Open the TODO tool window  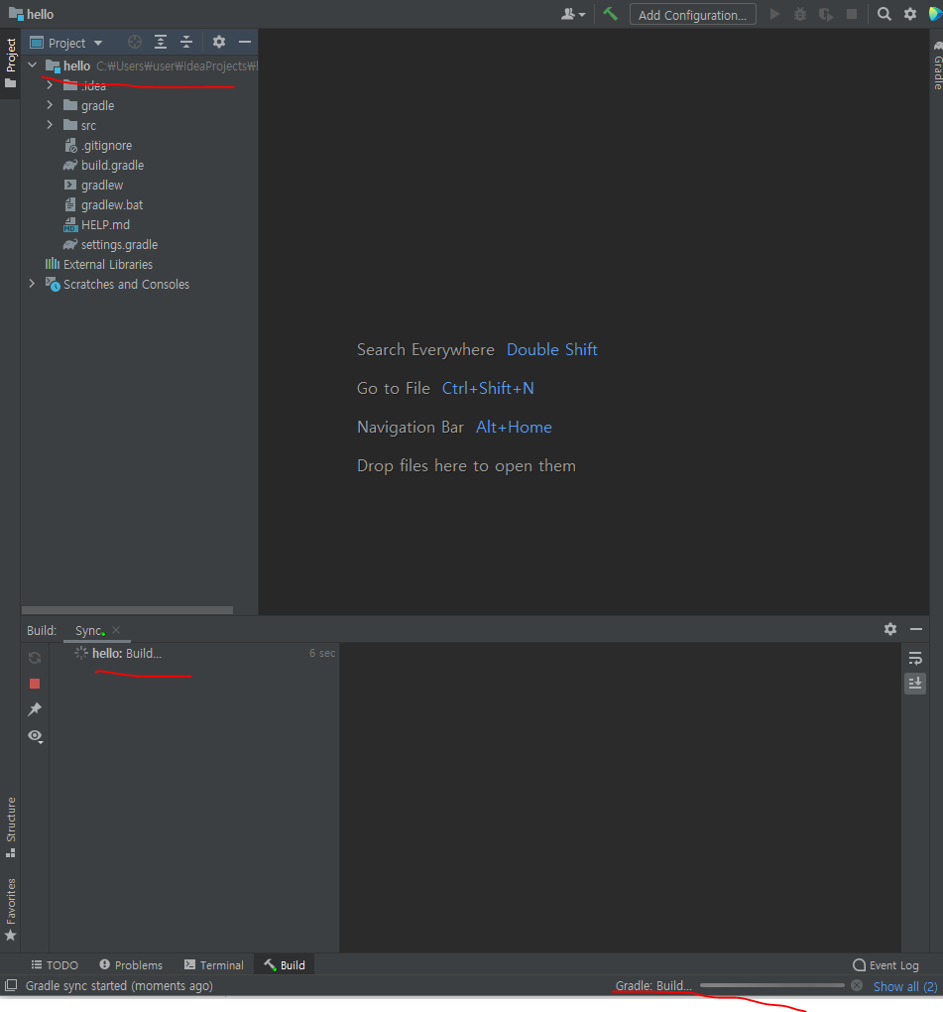55,965
